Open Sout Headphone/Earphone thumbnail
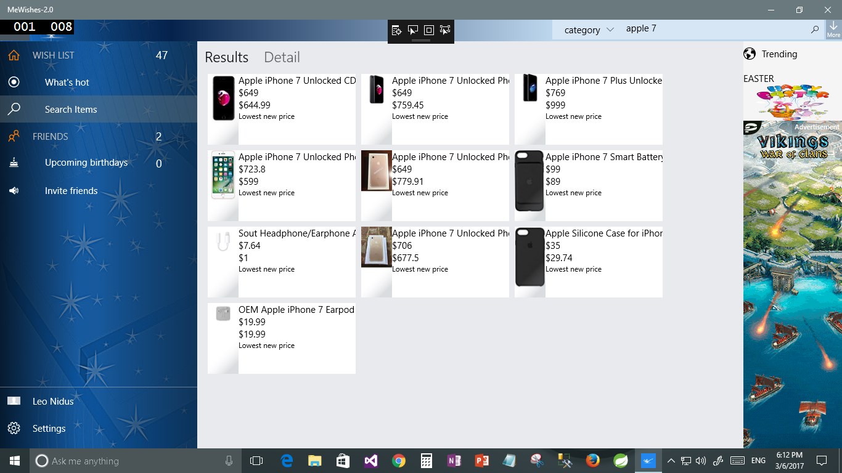Viewport: 842px width, 473px height. [x=223, y=241]
